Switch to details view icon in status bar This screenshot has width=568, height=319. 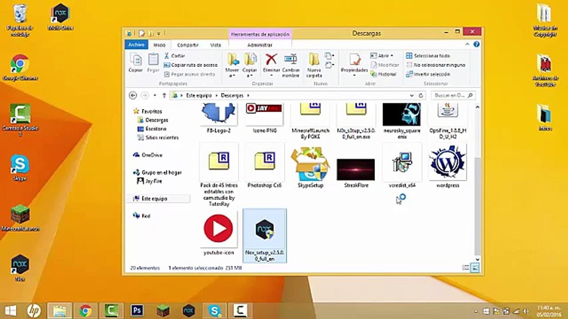click(466, 268)
